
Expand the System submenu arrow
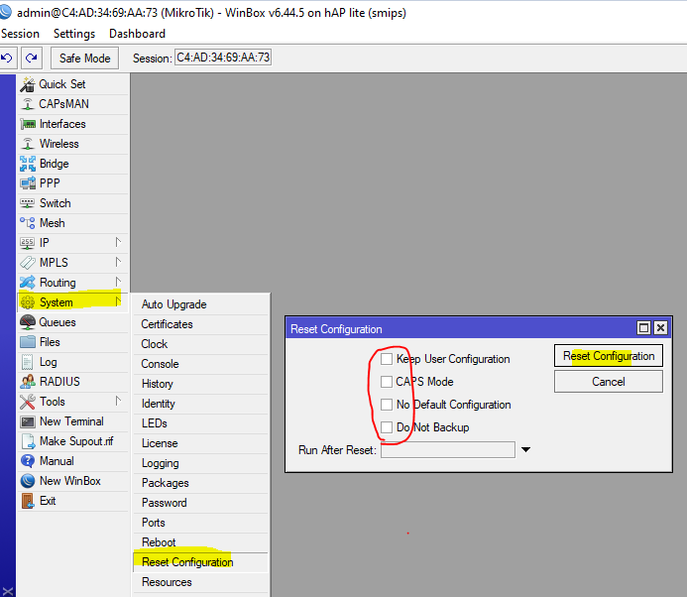[118, 301]
